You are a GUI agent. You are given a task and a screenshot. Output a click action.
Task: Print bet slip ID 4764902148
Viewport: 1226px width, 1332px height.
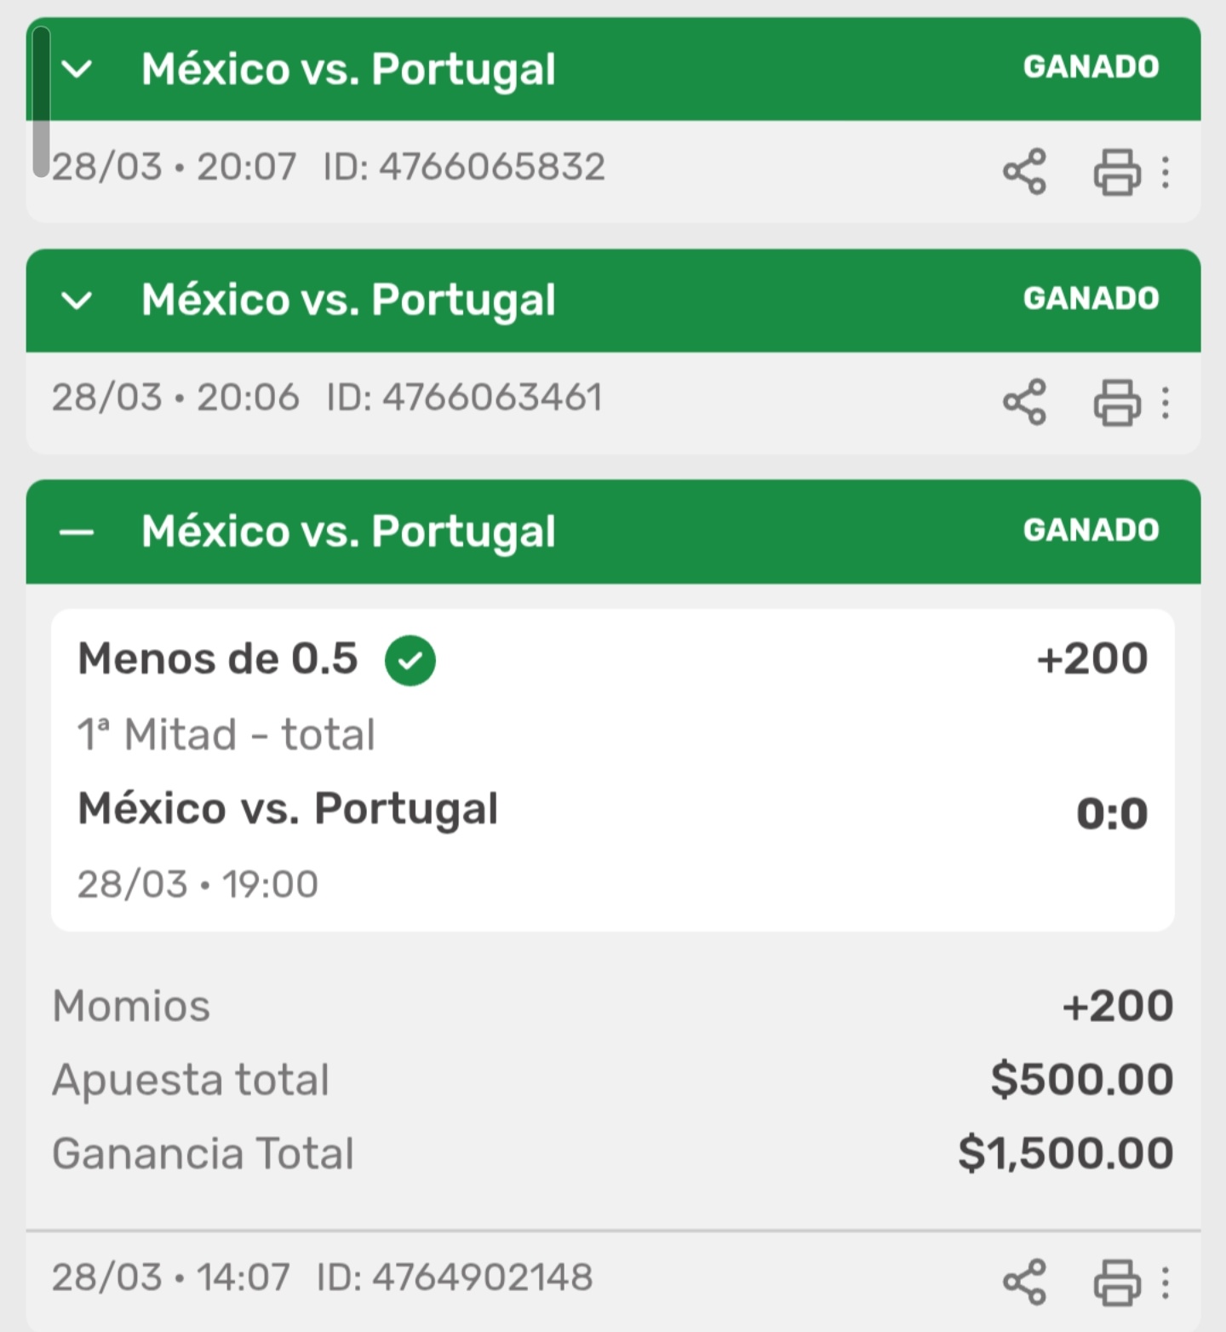(1116, 1281)
